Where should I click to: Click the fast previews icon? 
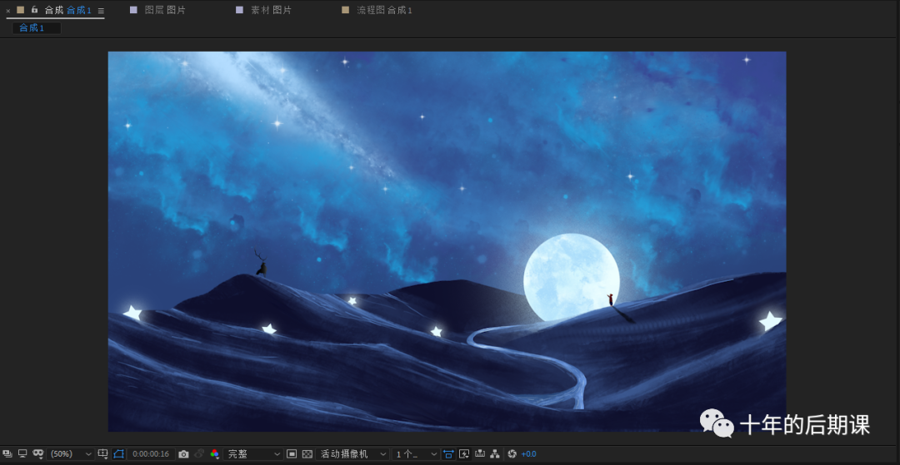[464, 454]
